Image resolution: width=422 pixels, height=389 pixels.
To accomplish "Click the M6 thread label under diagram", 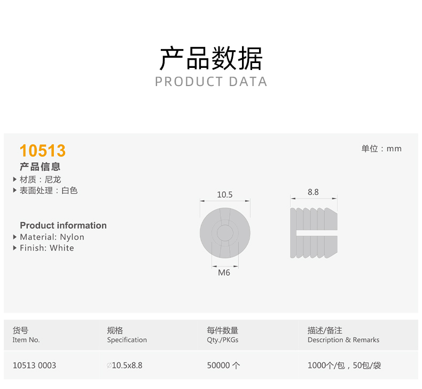I will click(224, 273).
